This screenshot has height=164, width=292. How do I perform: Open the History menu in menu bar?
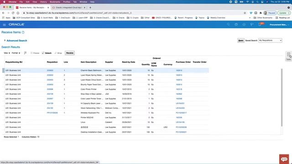pos(43,2)
